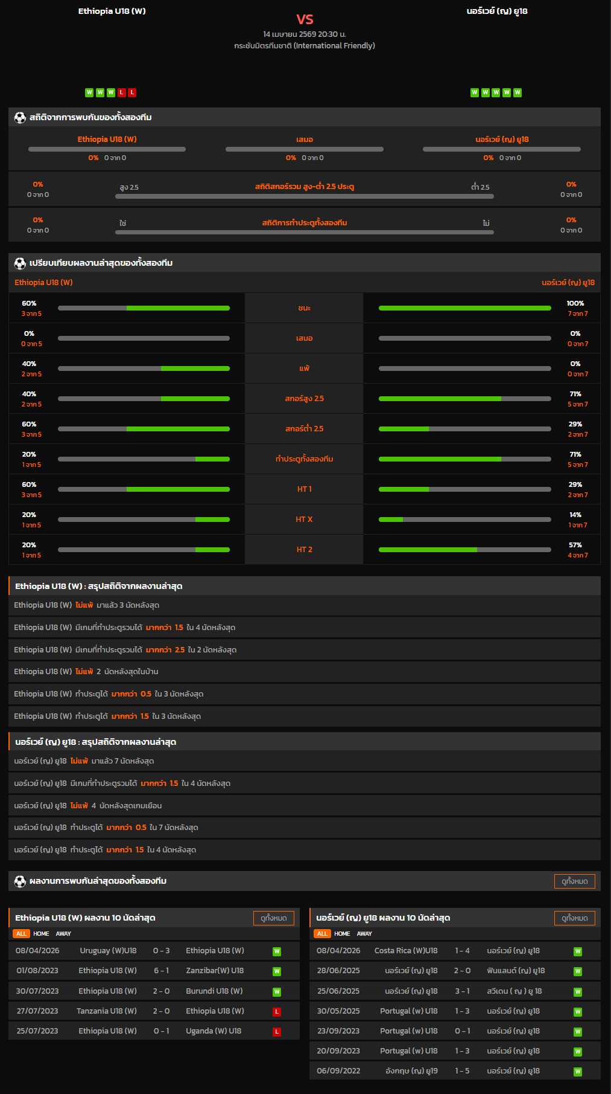Open view-all button in head-to-head results header
Viewport: 611px width, 1094px height.
[x=574, y=881]
